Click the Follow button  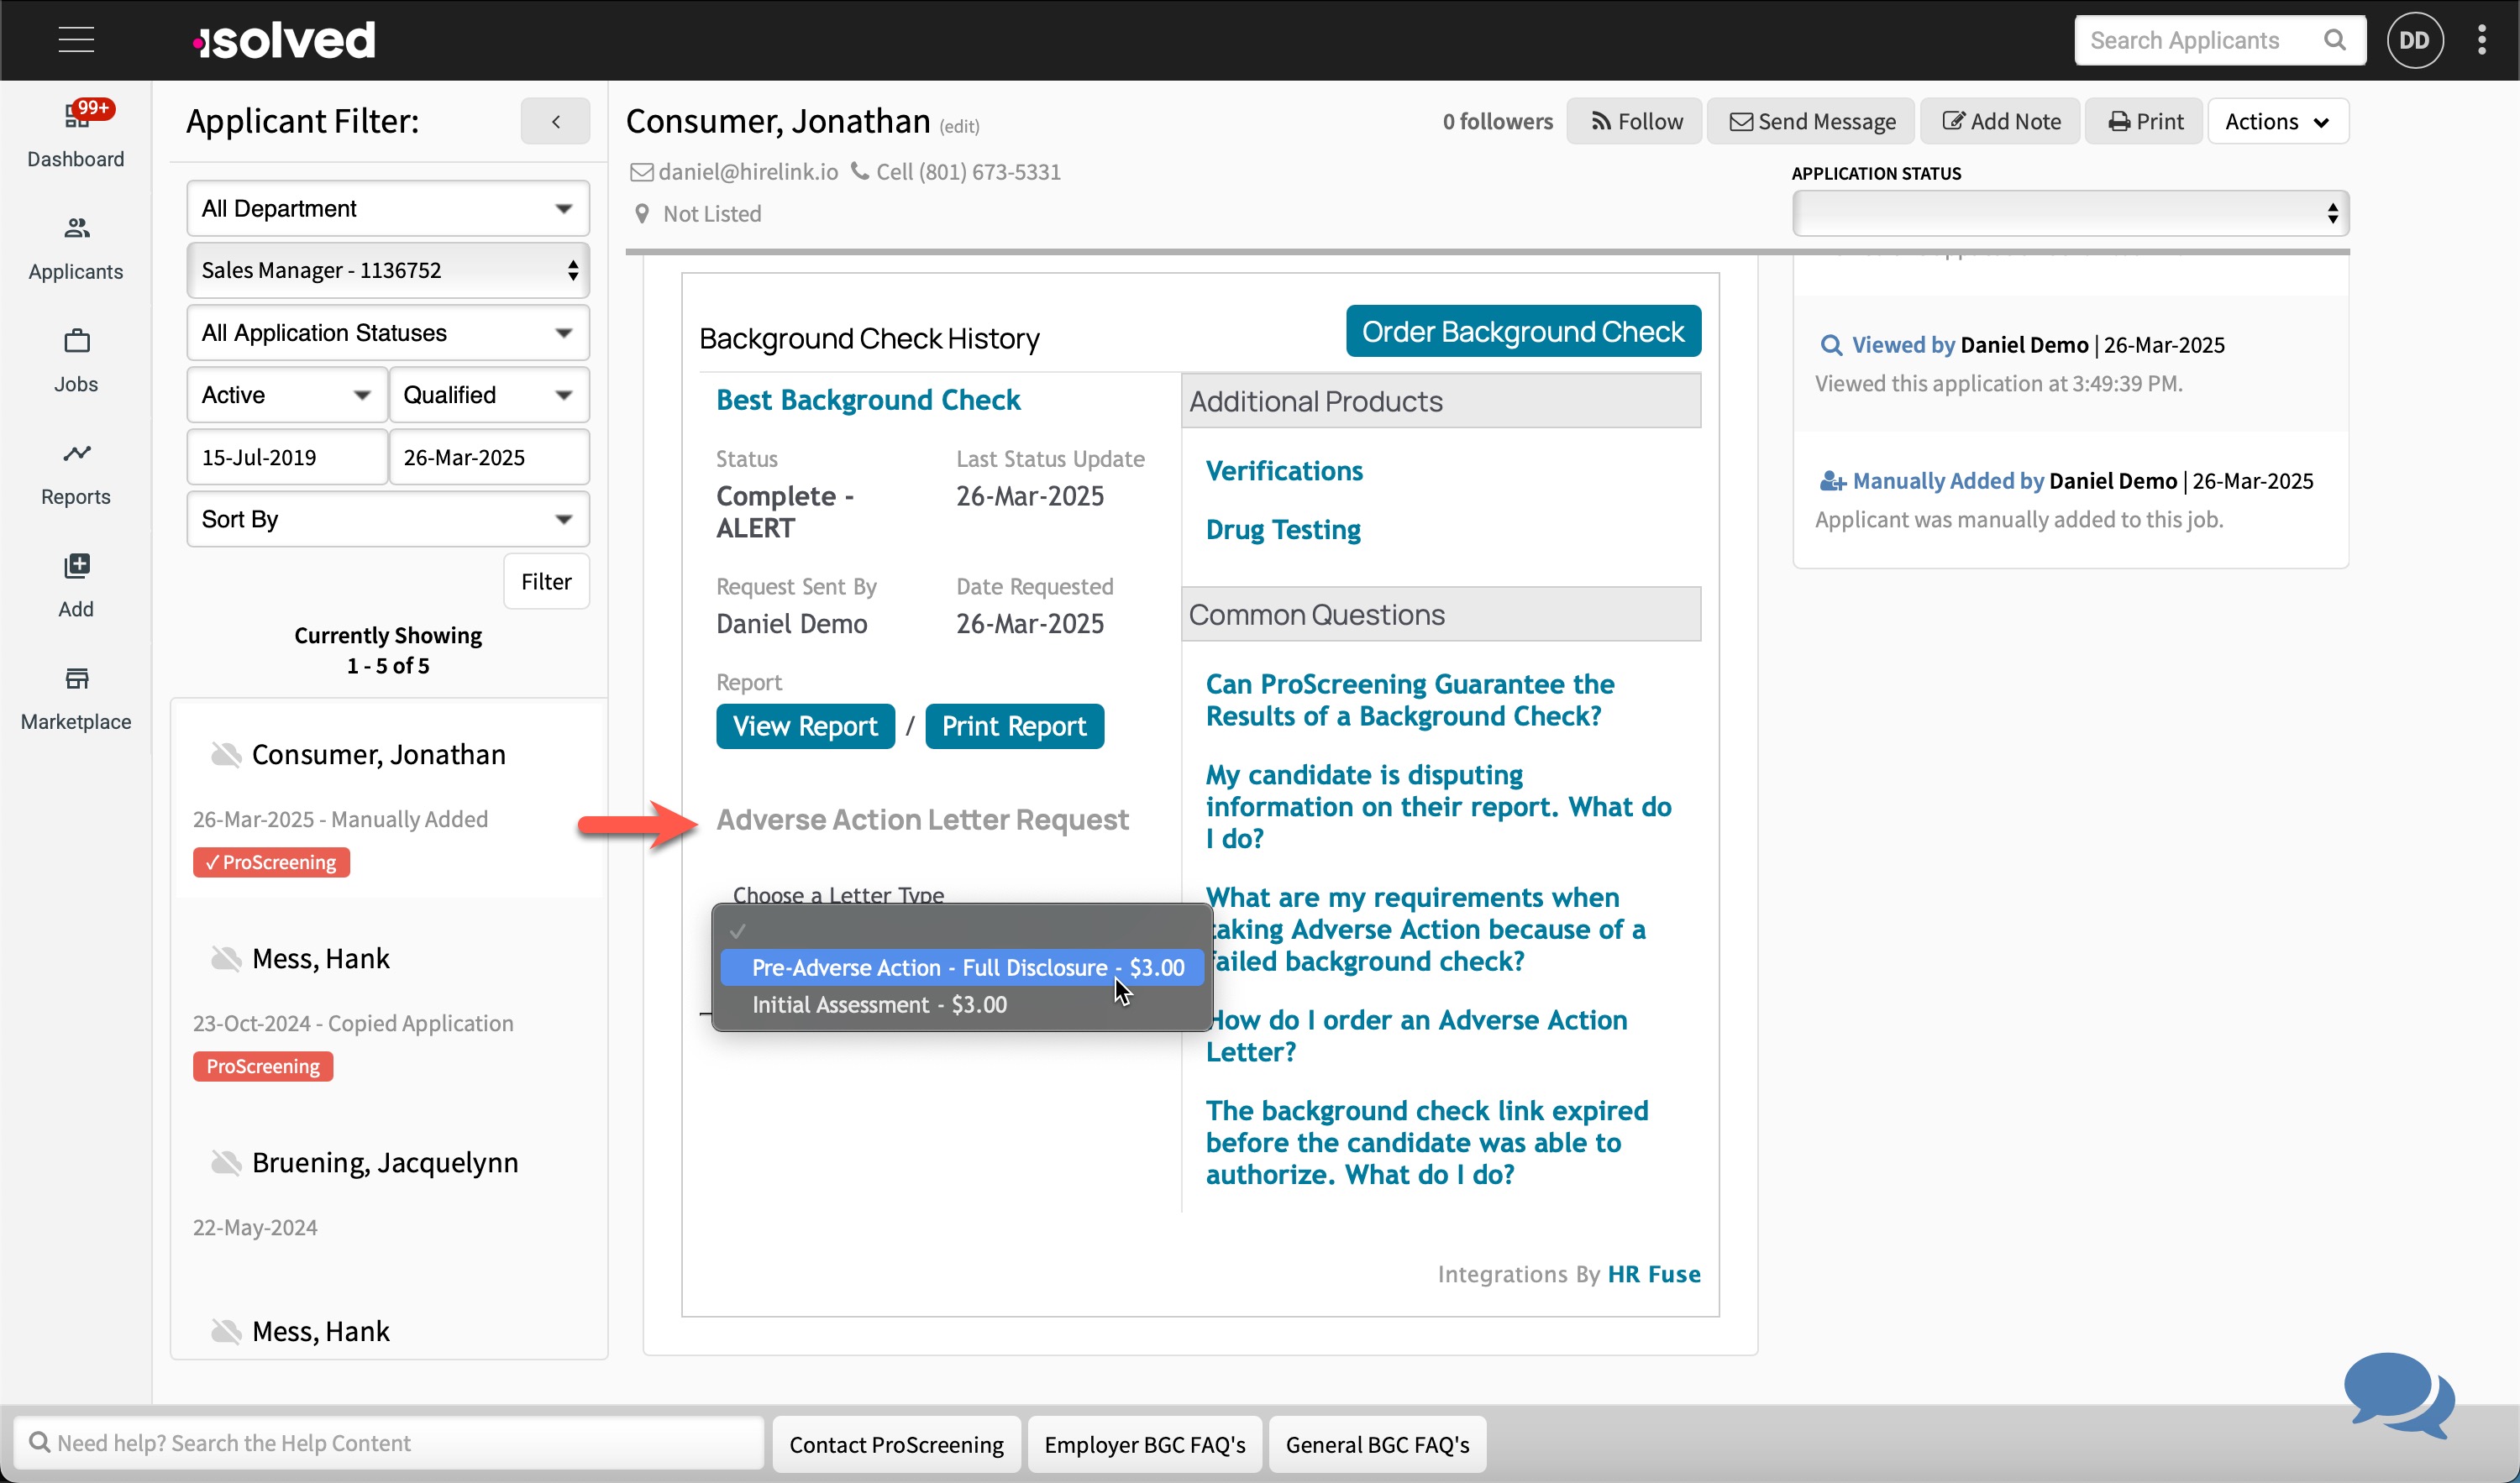point(1634,122)
